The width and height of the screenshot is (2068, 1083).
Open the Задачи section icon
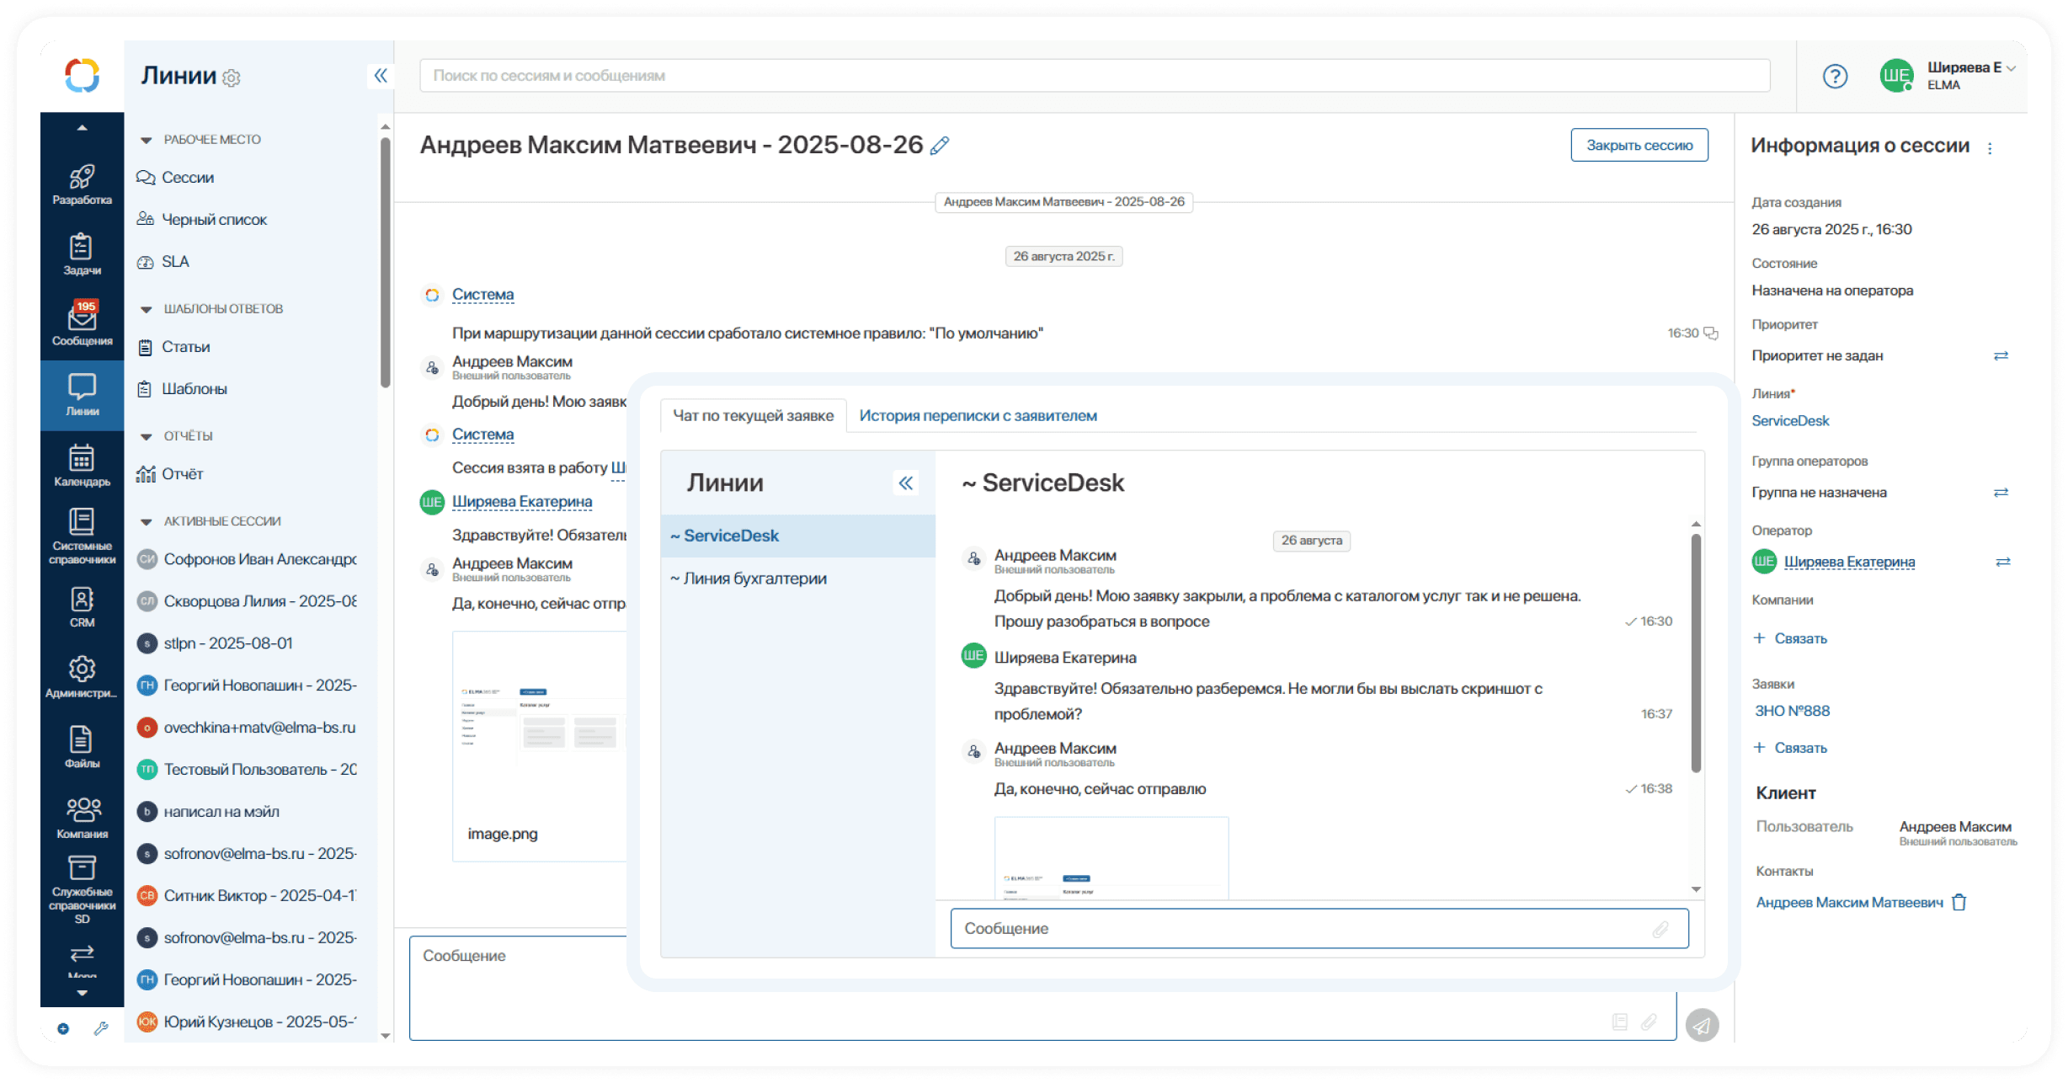(x=82, y=254)
